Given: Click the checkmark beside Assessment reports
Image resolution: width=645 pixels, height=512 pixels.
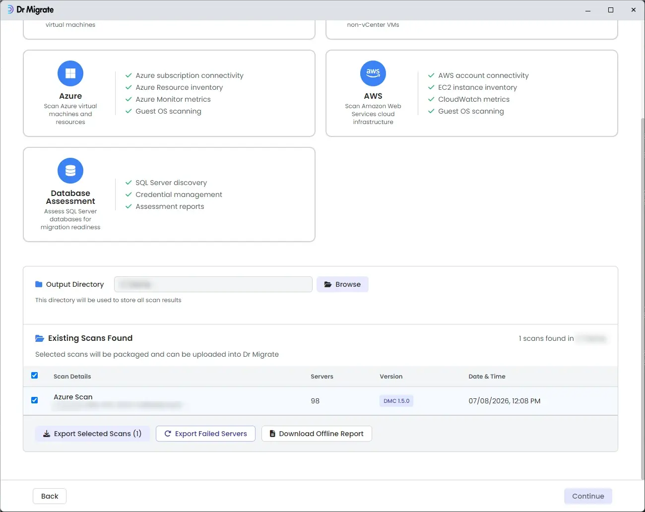Looking at the screenshot, I should pyautogui.click(x=129, y=206).
